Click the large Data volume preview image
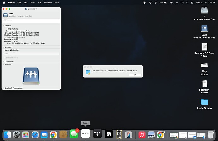The height and width of the screenshot is (141, 218). coord(31,76)
